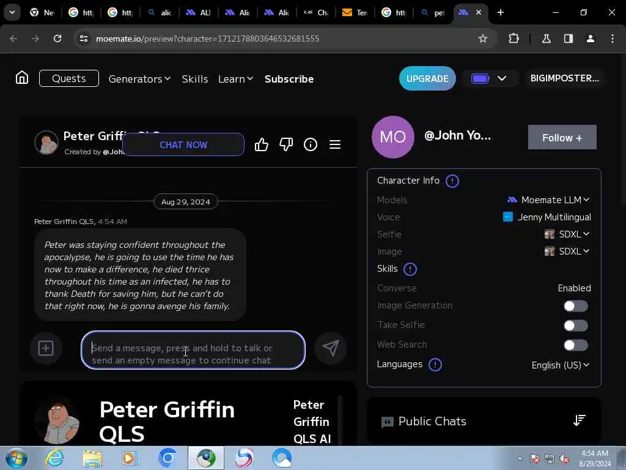View site information icon in address bar
This screenshot has width=626, height=470.
click(x=83, y=39)
